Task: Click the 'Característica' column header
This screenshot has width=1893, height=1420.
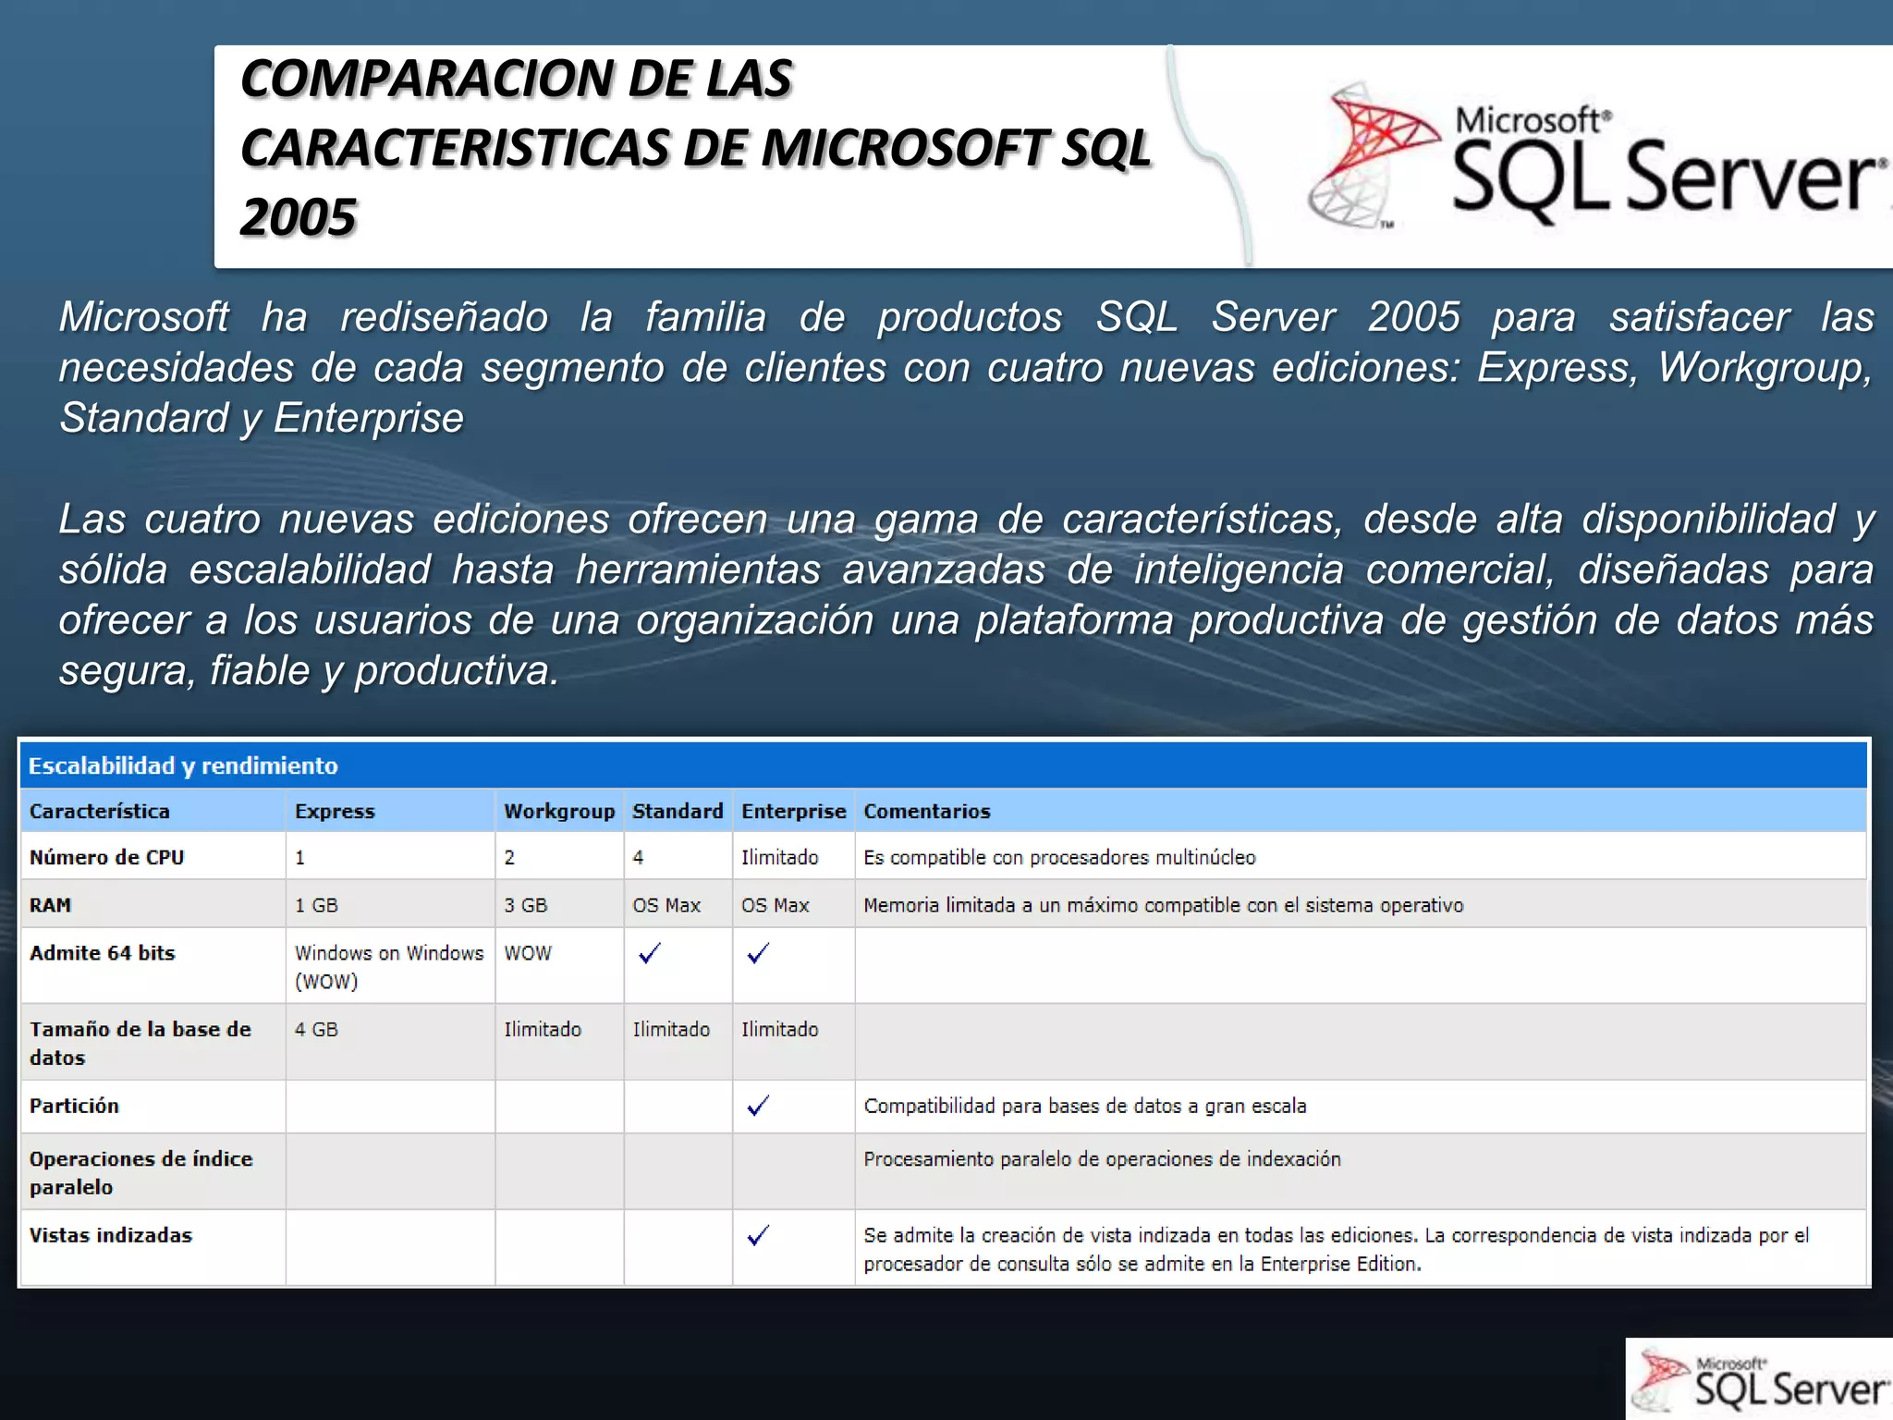Action: pyautogui.click(x=100, y=811)
